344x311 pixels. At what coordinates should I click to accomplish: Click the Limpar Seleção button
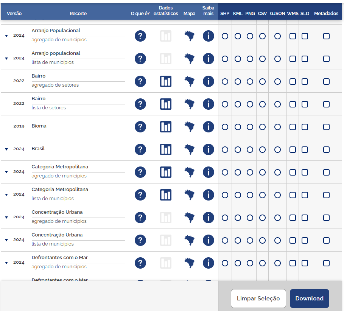[x=258, y=299]
